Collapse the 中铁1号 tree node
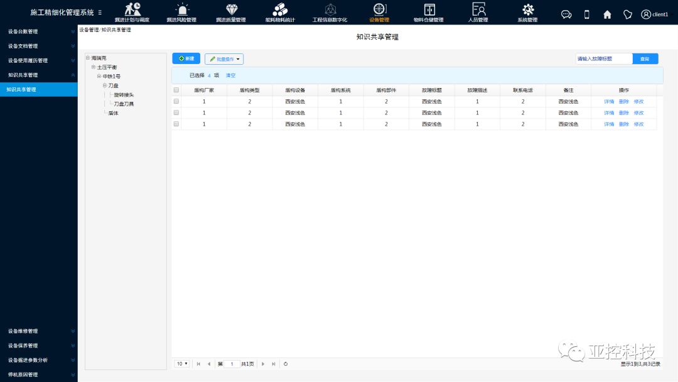Viewport: 678px width, 382px height. 99,76
